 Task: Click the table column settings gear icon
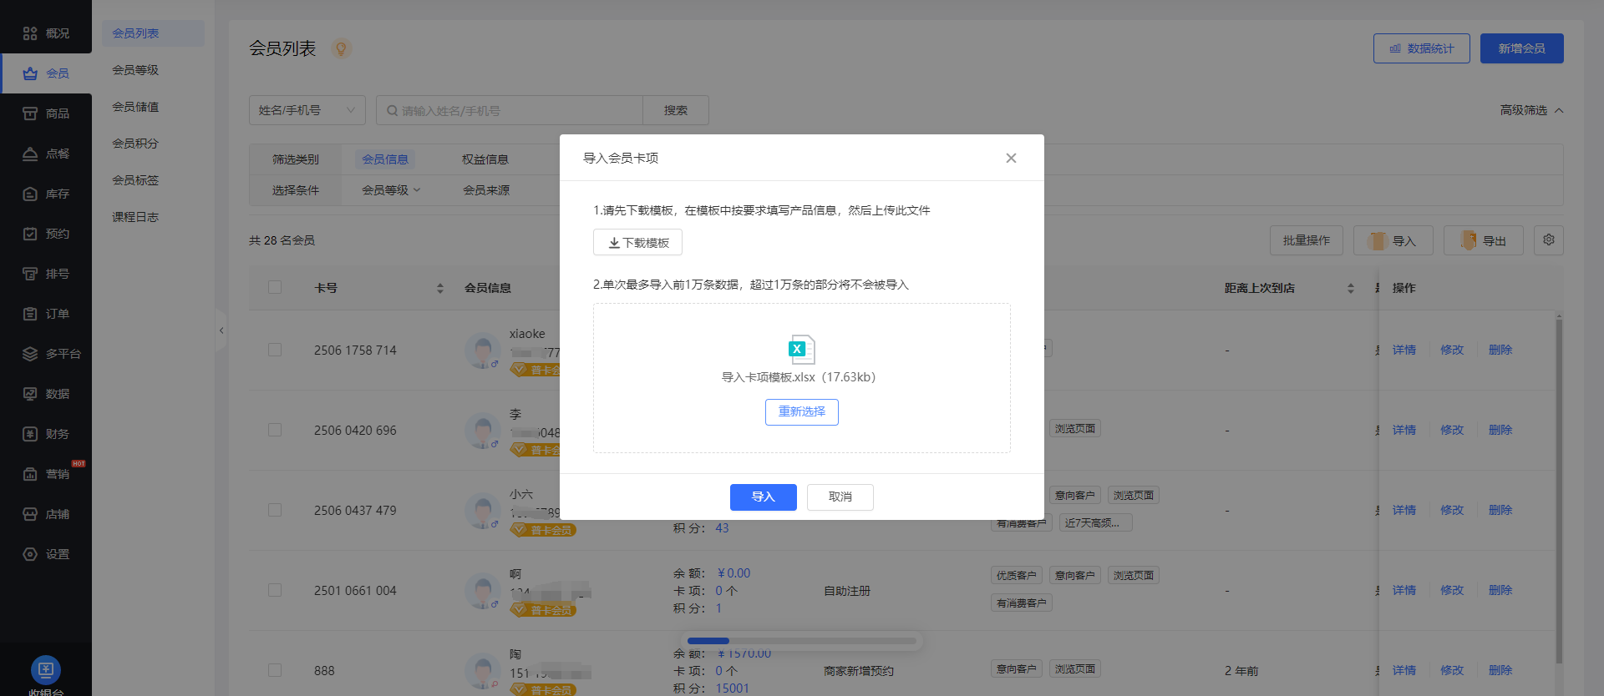point(1548,240)
